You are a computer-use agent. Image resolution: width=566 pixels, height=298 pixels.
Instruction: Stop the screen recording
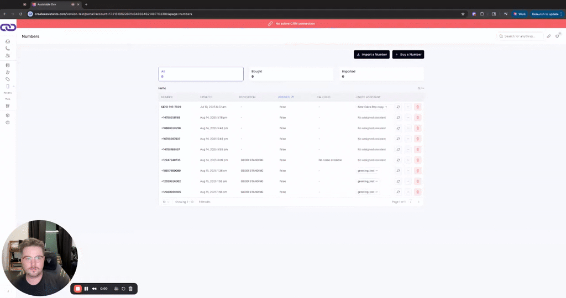pos(77,289)
